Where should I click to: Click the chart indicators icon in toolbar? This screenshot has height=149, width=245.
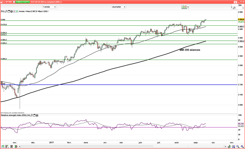[x=184, y=7]
